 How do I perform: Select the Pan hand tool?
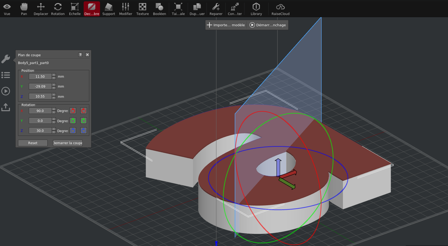click(x=24, y=9)
